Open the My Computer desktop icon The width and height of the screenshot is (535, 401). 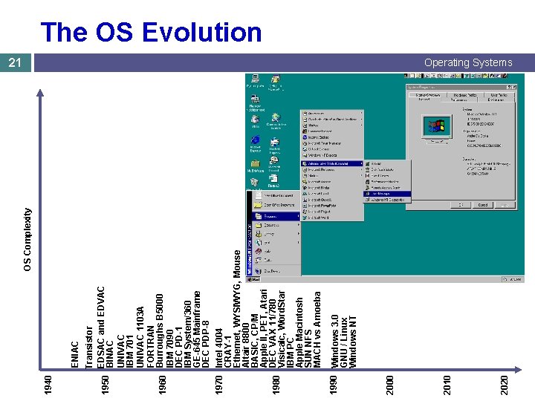point(255,82)
